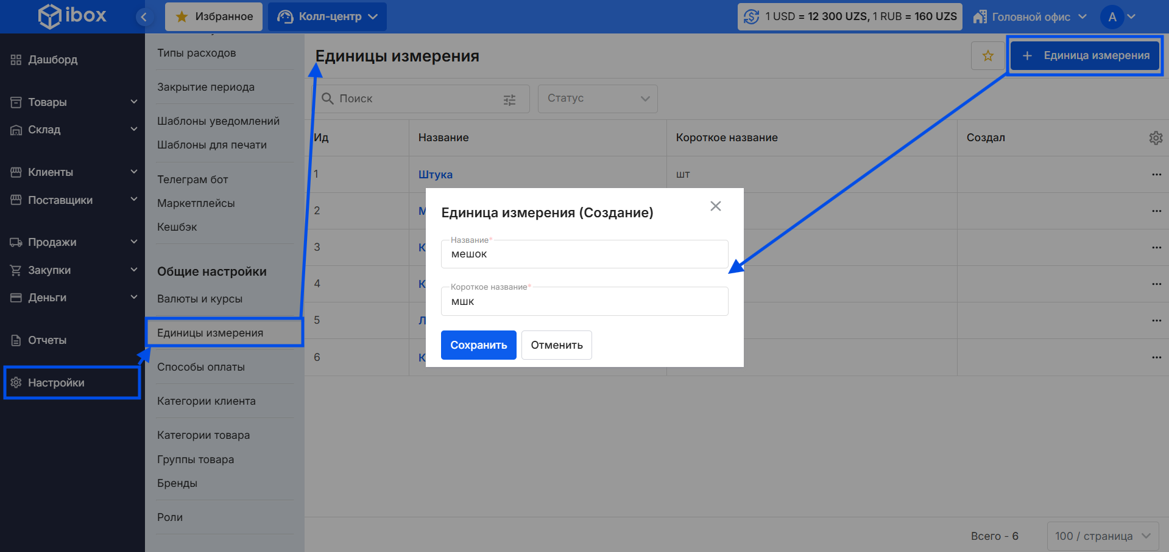Screen dimensions: 1169x552
Task: Collapse the sidebar with the arrow button
Action: (144, 17)
